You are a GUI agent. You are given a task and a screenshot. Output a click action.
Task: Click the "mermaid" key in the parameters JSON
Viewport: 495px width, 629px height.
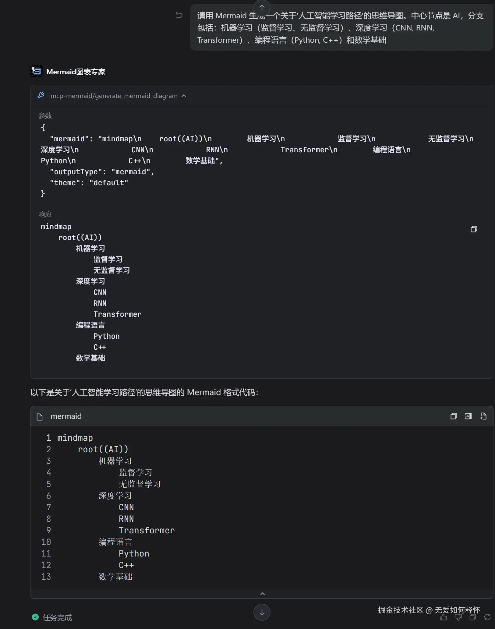[x=69, y=139]
